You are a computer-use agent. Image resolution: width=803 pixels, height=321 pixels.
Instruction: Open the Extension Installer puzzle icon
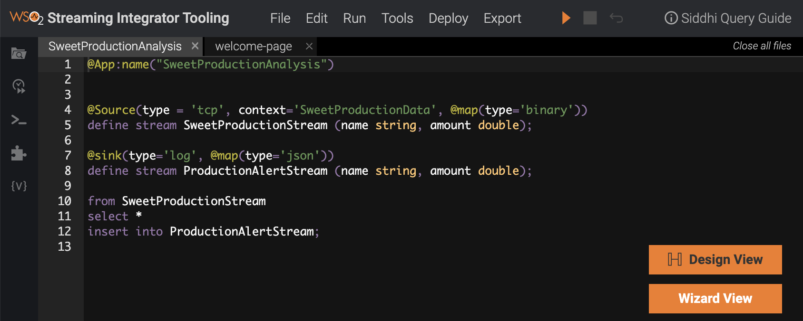tap(19, 153)
